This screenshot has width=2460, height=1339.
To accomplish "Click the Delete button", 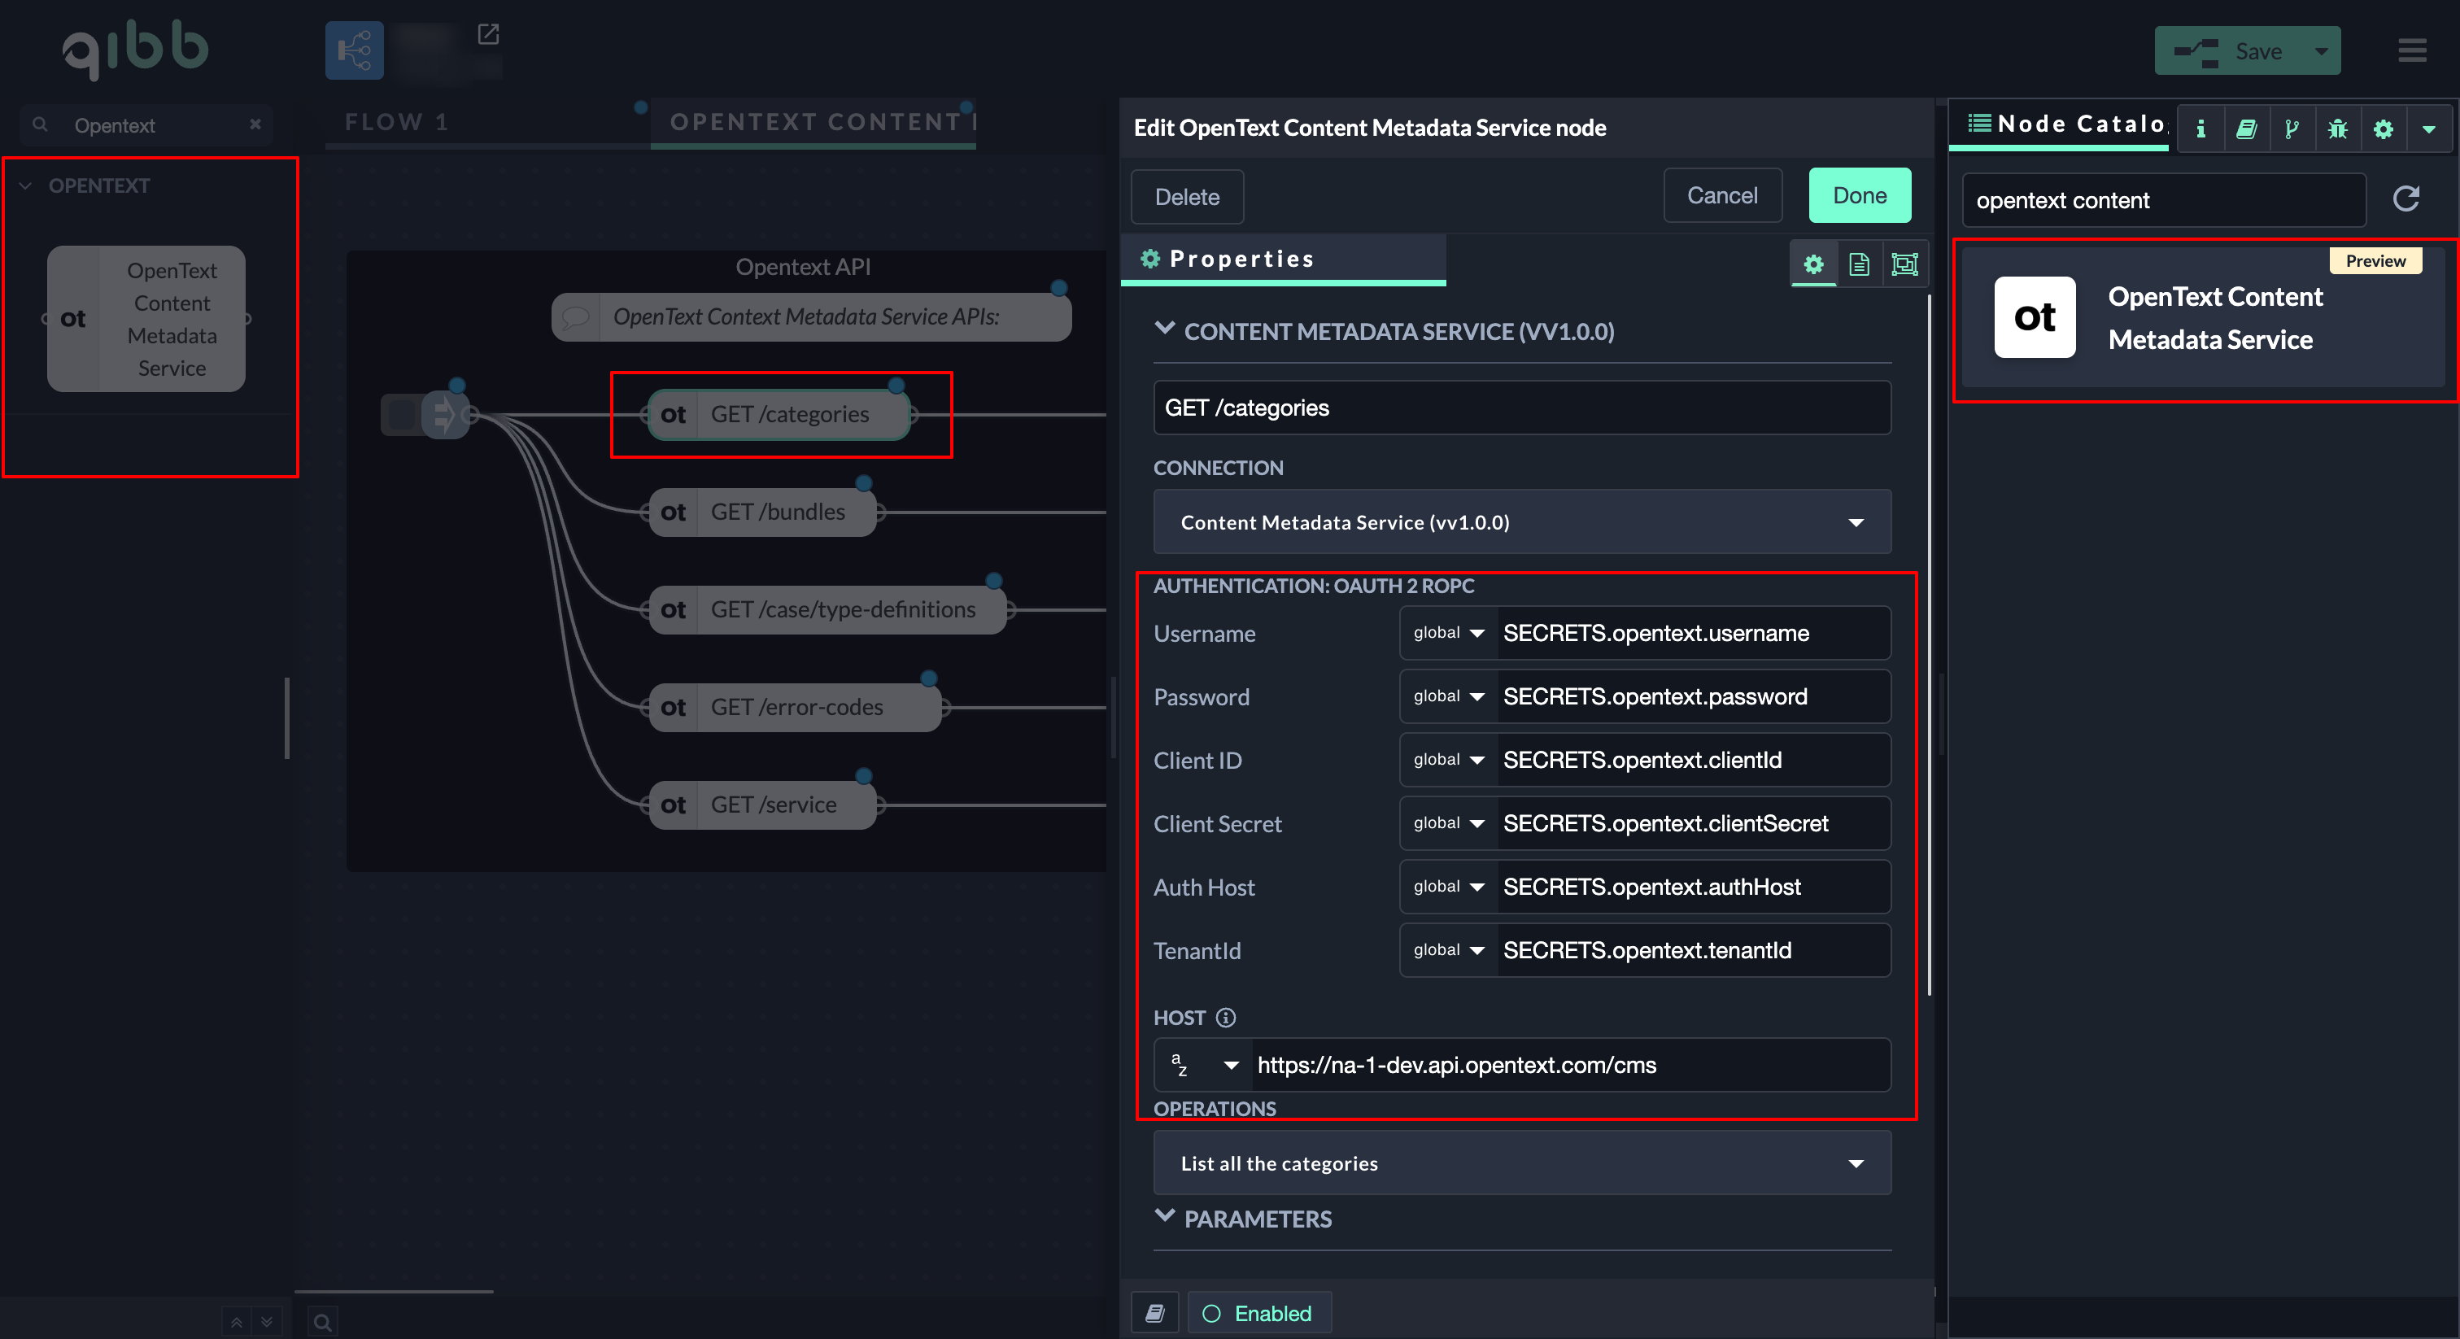I will pos(1186,197).
